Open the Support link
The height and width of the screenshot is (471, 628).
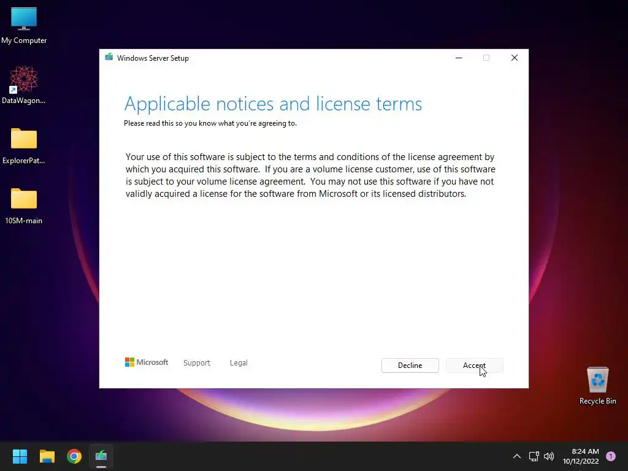197,363
